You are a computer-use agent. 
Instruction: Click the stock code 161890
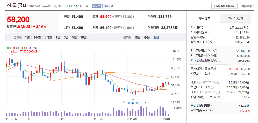point(35,6)
